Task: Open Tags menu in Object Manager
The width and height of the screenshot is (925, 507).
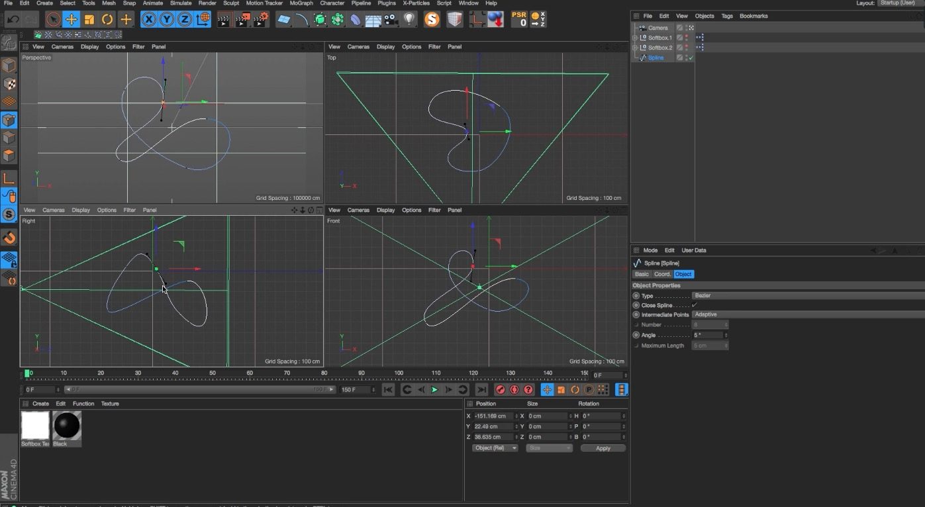Action: pos(727,16)
